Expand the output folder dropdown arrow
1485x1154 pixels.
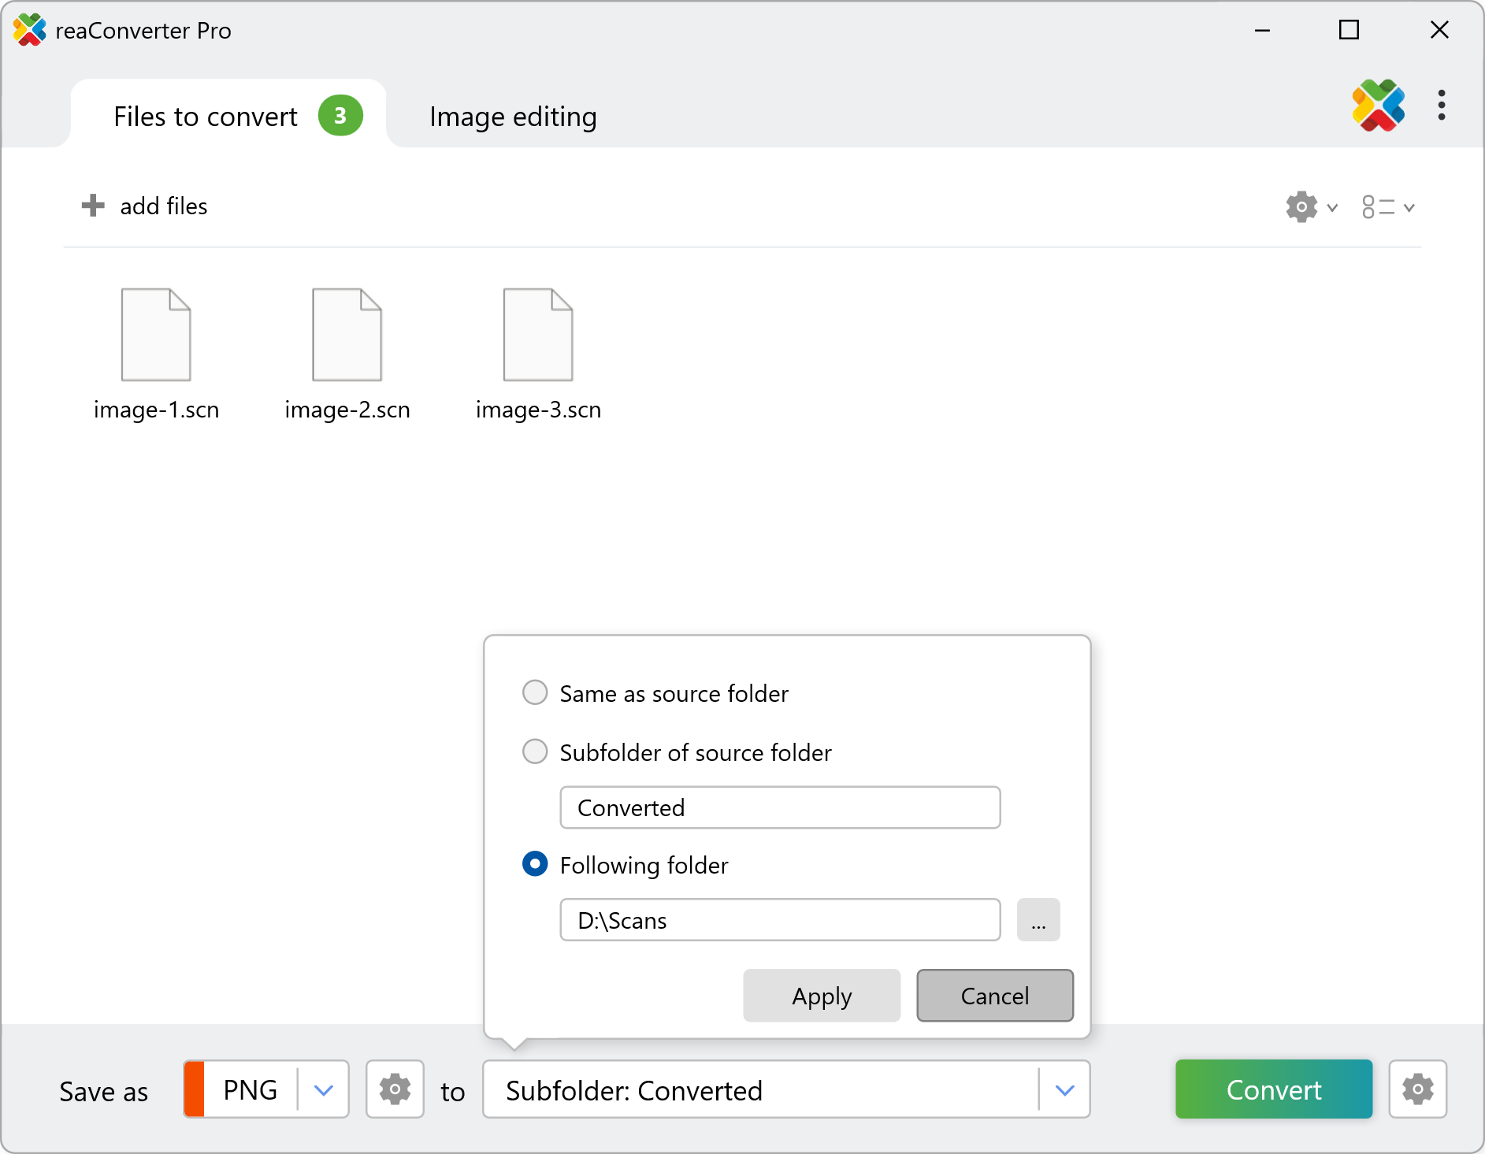1065,1090
